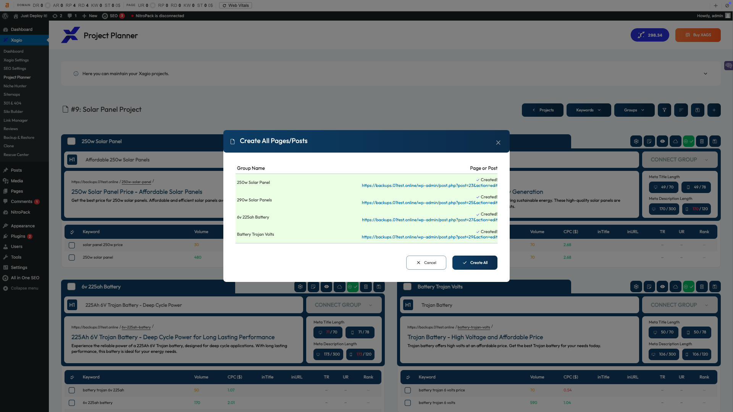The image size is (733, 412).
Task: Click the note icon on 6v 225ah Battery group
Action: [313, 286]
